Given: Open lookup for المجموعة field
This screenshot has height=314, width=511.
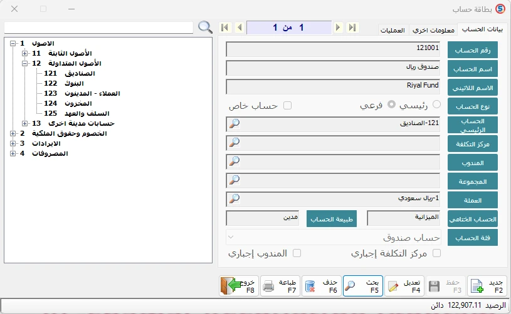Looking at the screenshot, I should [234, 180].
